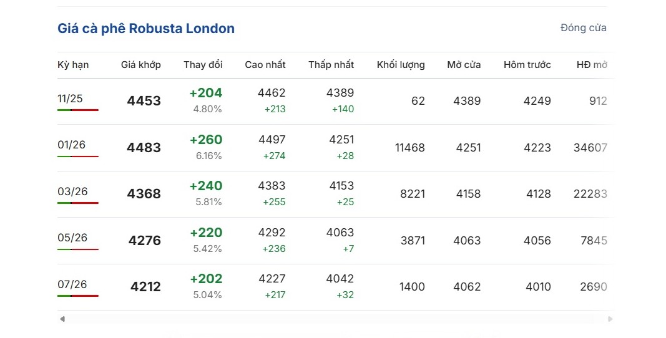Click the green-red range bar under 11/25
The height and width of the screenshot is (338, 666).
coord(78,110)
